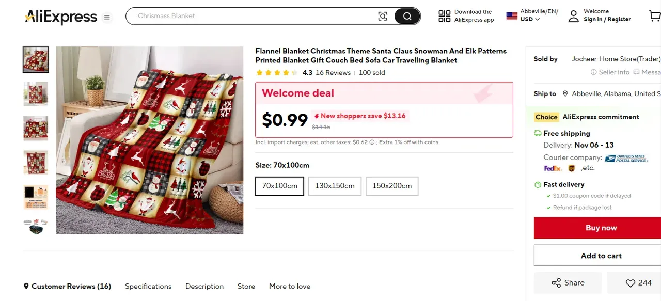Open the Abbeville, Alabama ship-to location selector

609,94
